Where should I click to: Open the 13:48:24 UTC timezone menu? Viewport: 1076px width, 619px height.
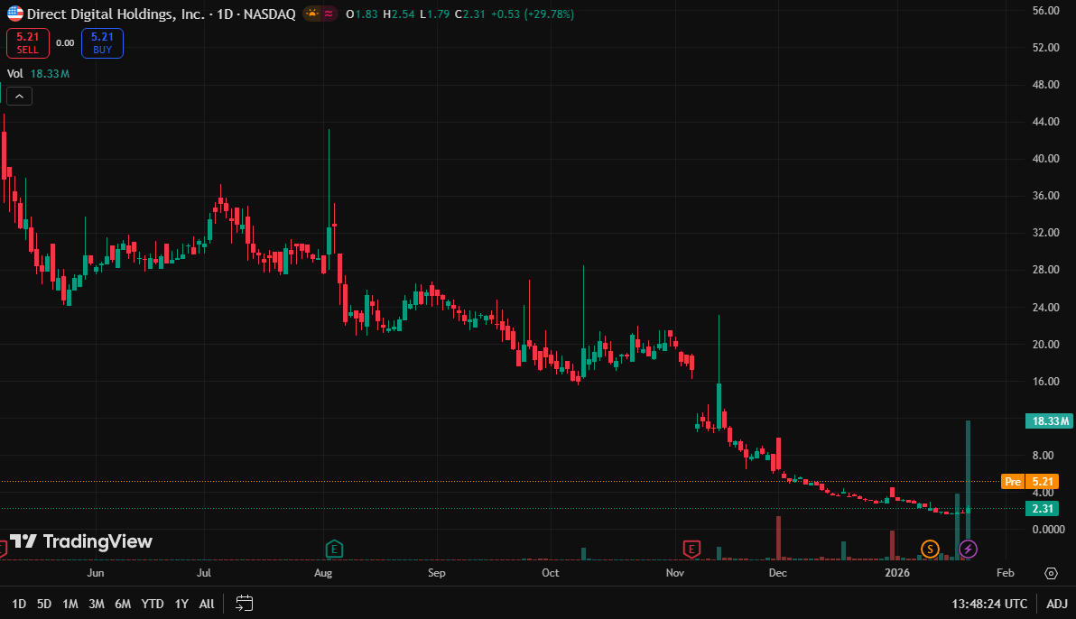pyautogui.click(x=988, y=604)
